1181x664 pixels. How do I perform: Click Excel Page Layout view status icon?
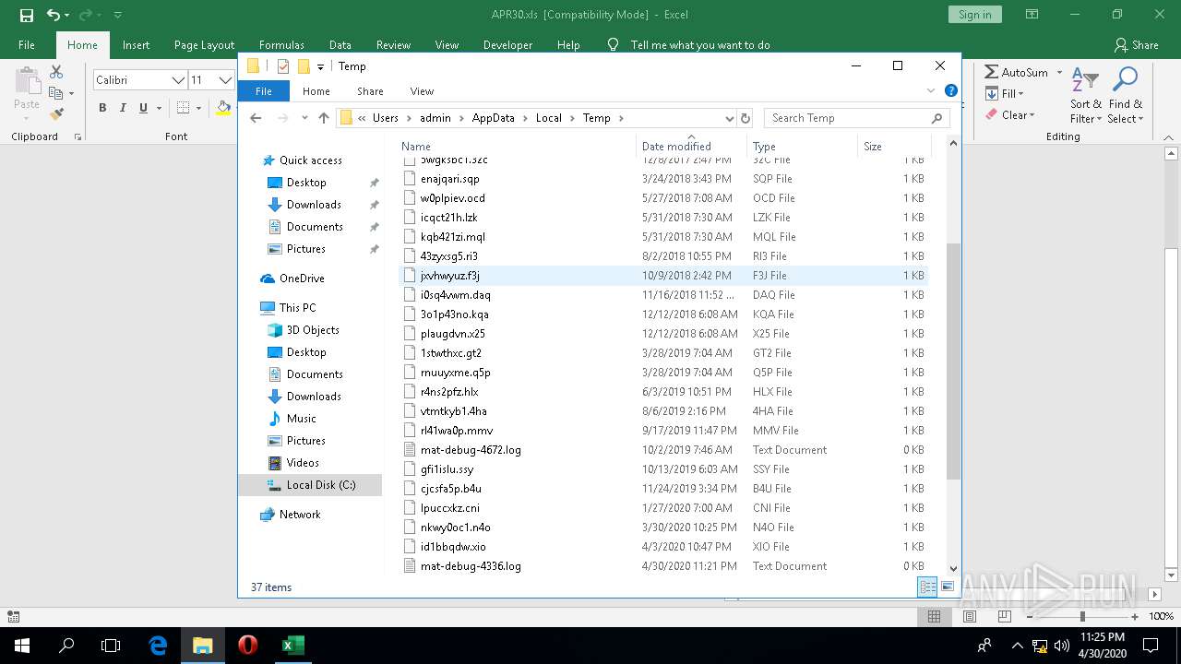click(x=969, y=616)
